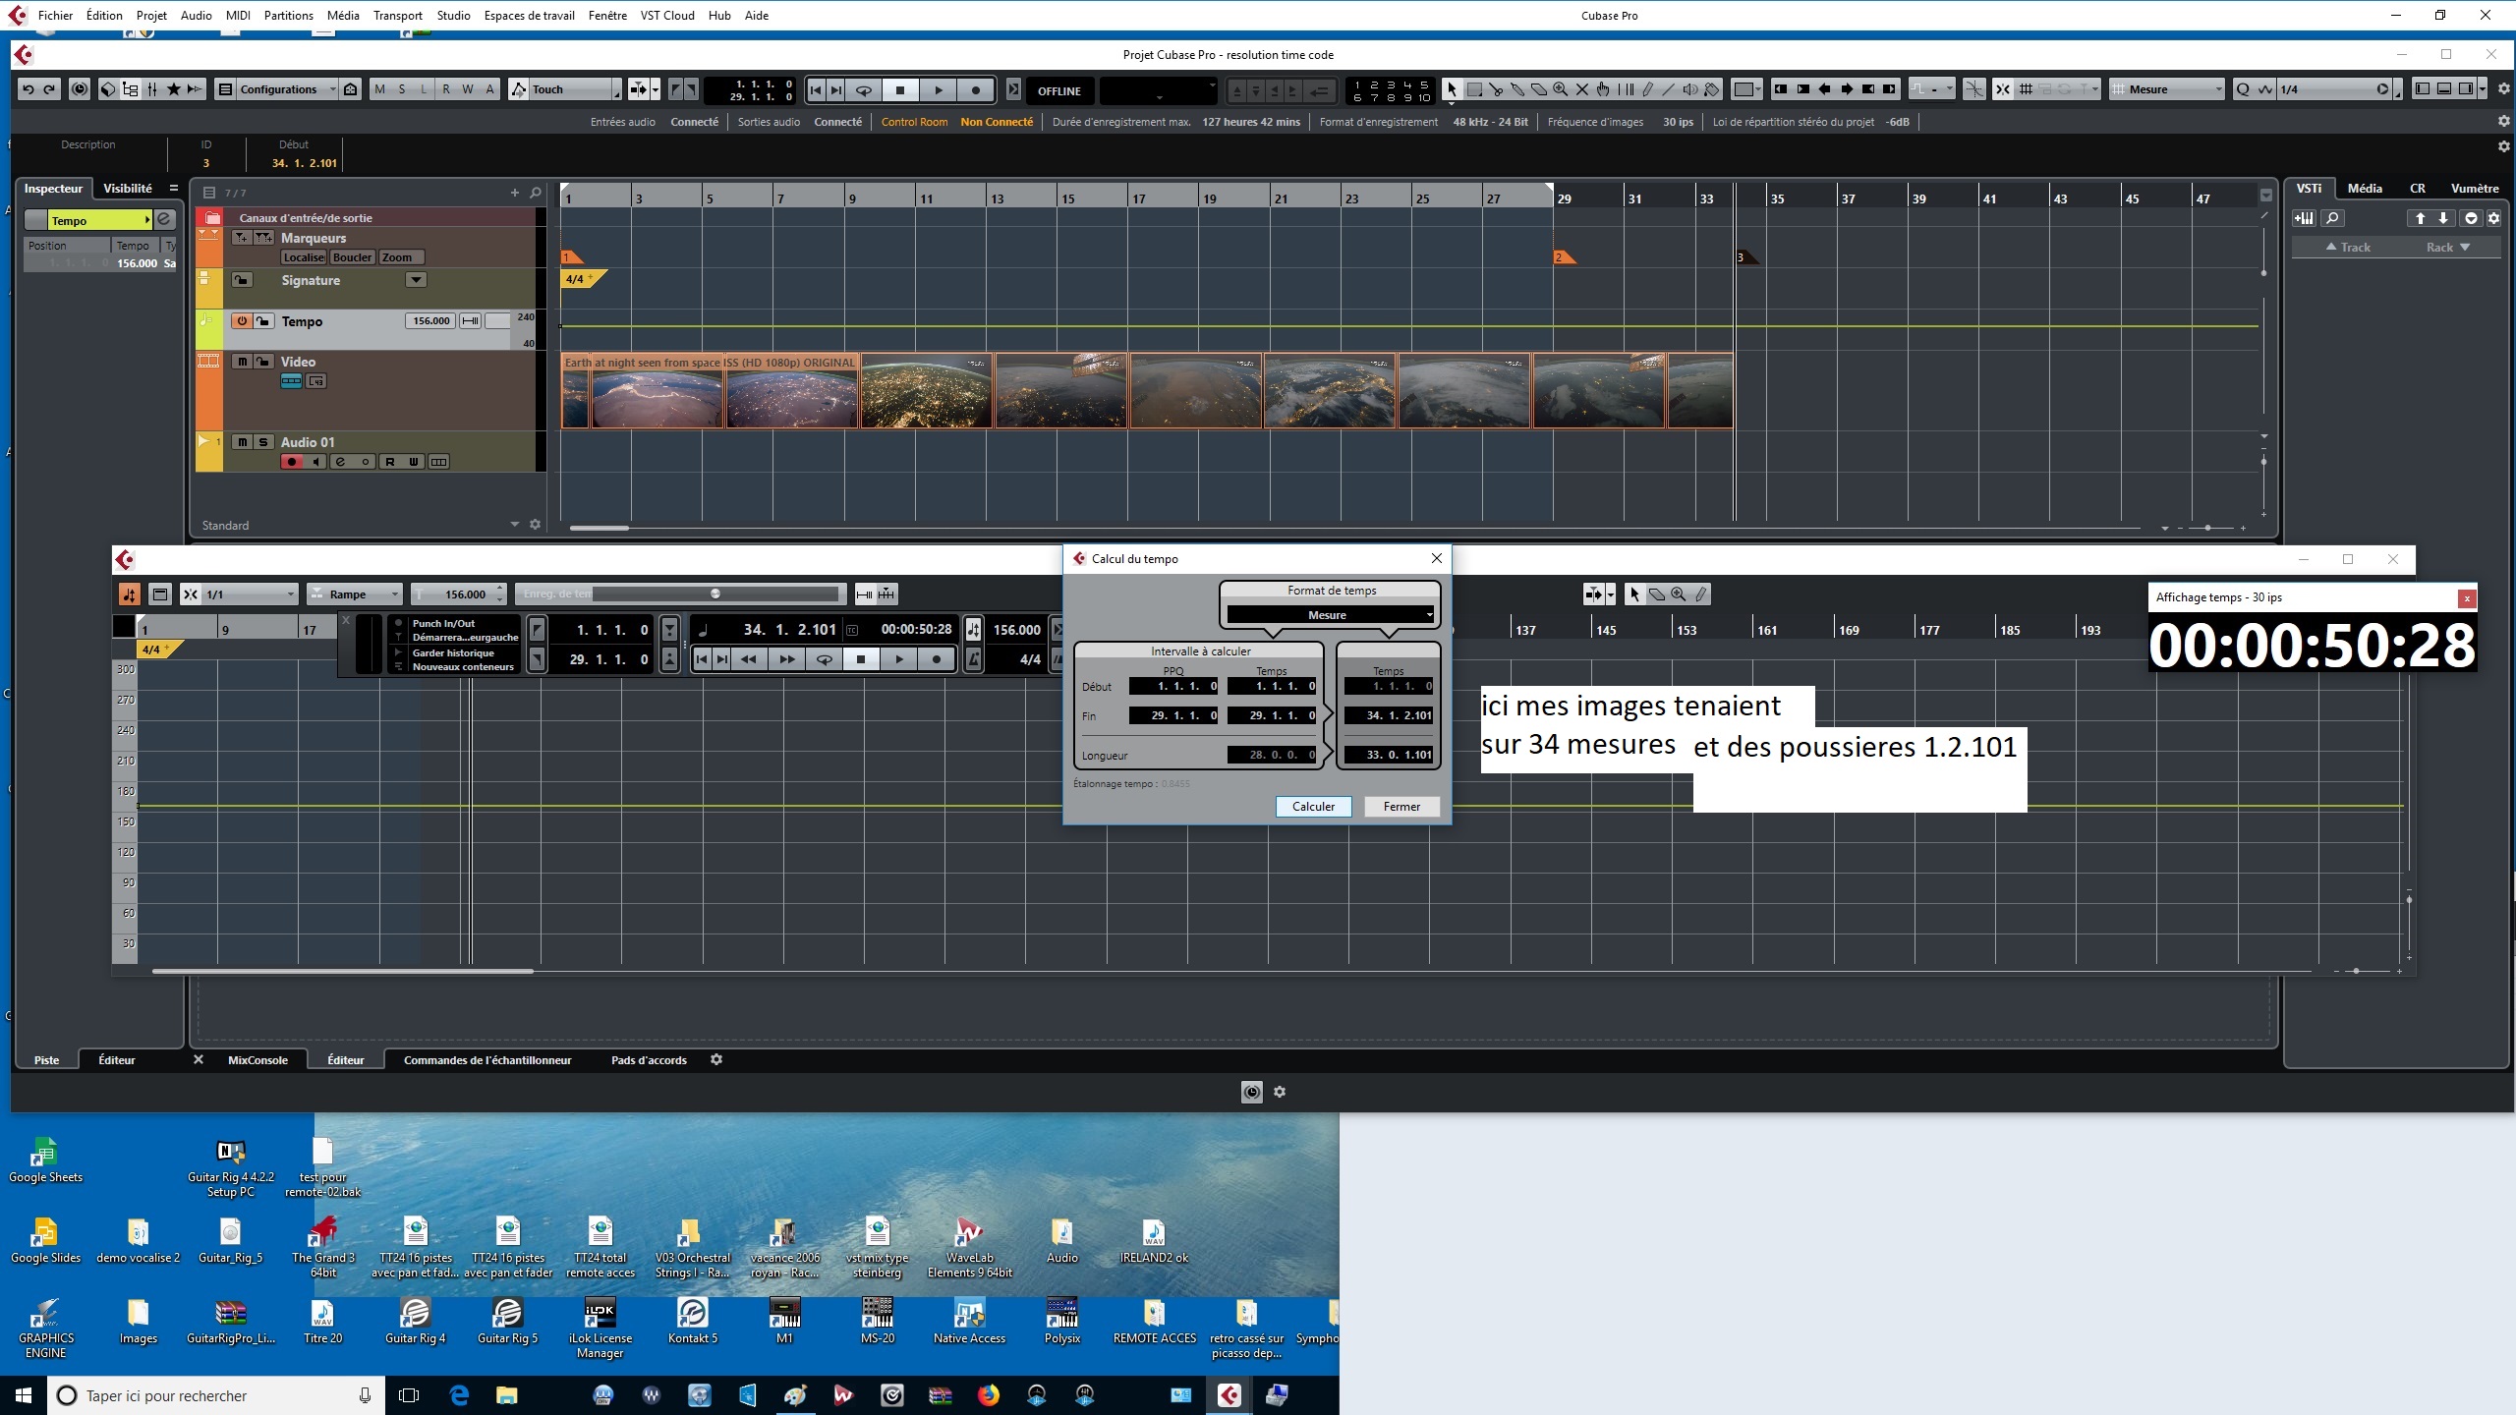Select the Glue tool in toolbar
The height and width of the screenshot is (1415, 2516).
click(1517, 89)
